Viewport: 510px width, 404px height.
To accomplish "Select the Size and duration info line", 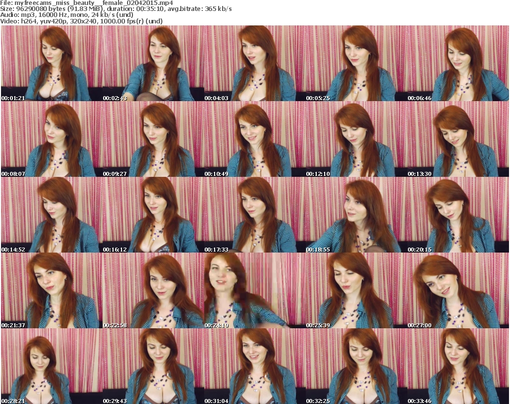I will (x=116, y=9).
